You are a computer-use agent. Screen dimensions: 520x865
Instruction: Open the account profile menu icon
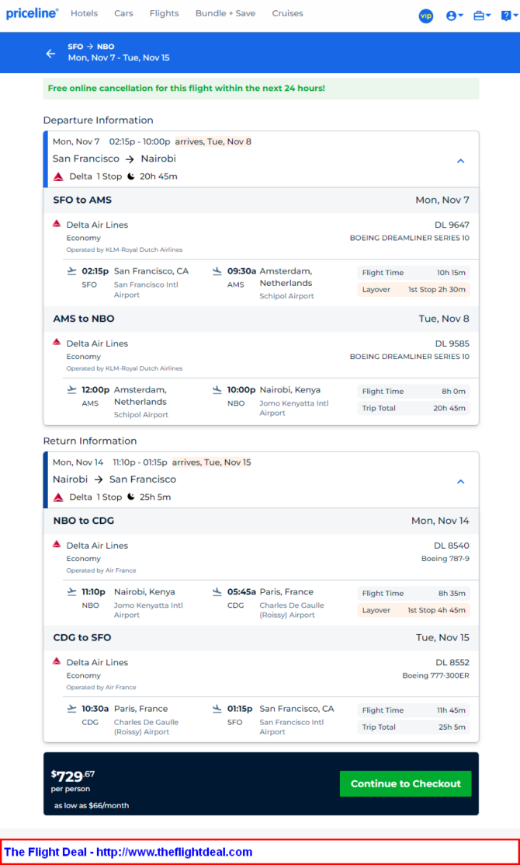[x=455, y=16]
